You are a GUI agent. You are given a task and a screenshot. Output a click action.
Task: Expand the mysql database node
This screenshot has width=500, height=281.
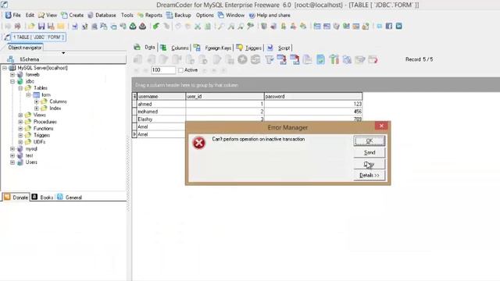coord(12,149)
